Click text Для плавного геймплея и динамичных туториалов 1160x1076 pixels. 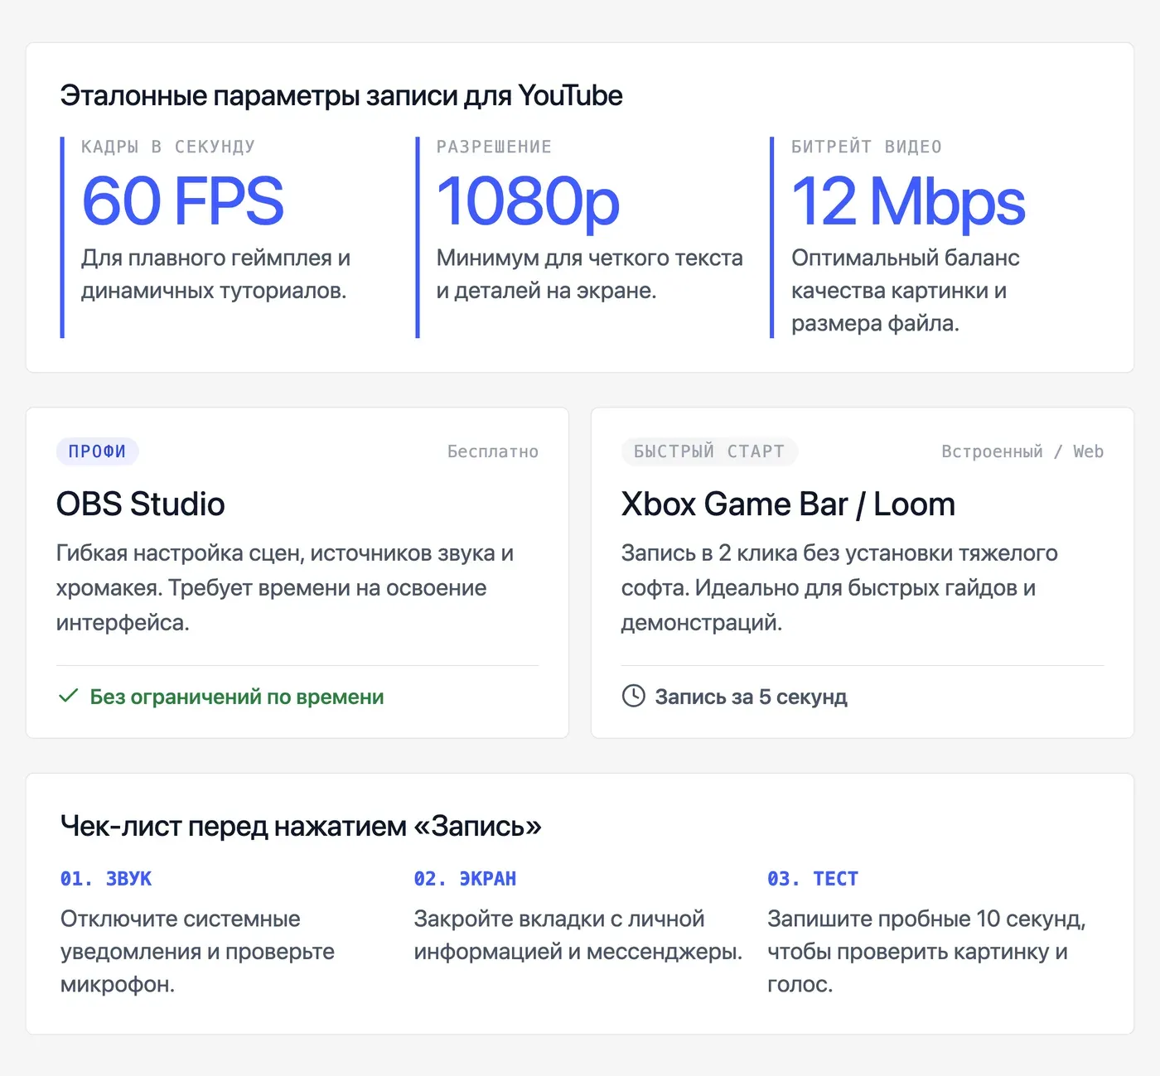pos(215,274)
